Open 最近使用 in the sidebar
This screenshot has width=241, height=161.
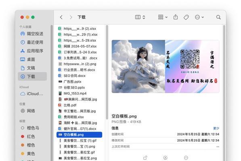click(x=32, y=42)
